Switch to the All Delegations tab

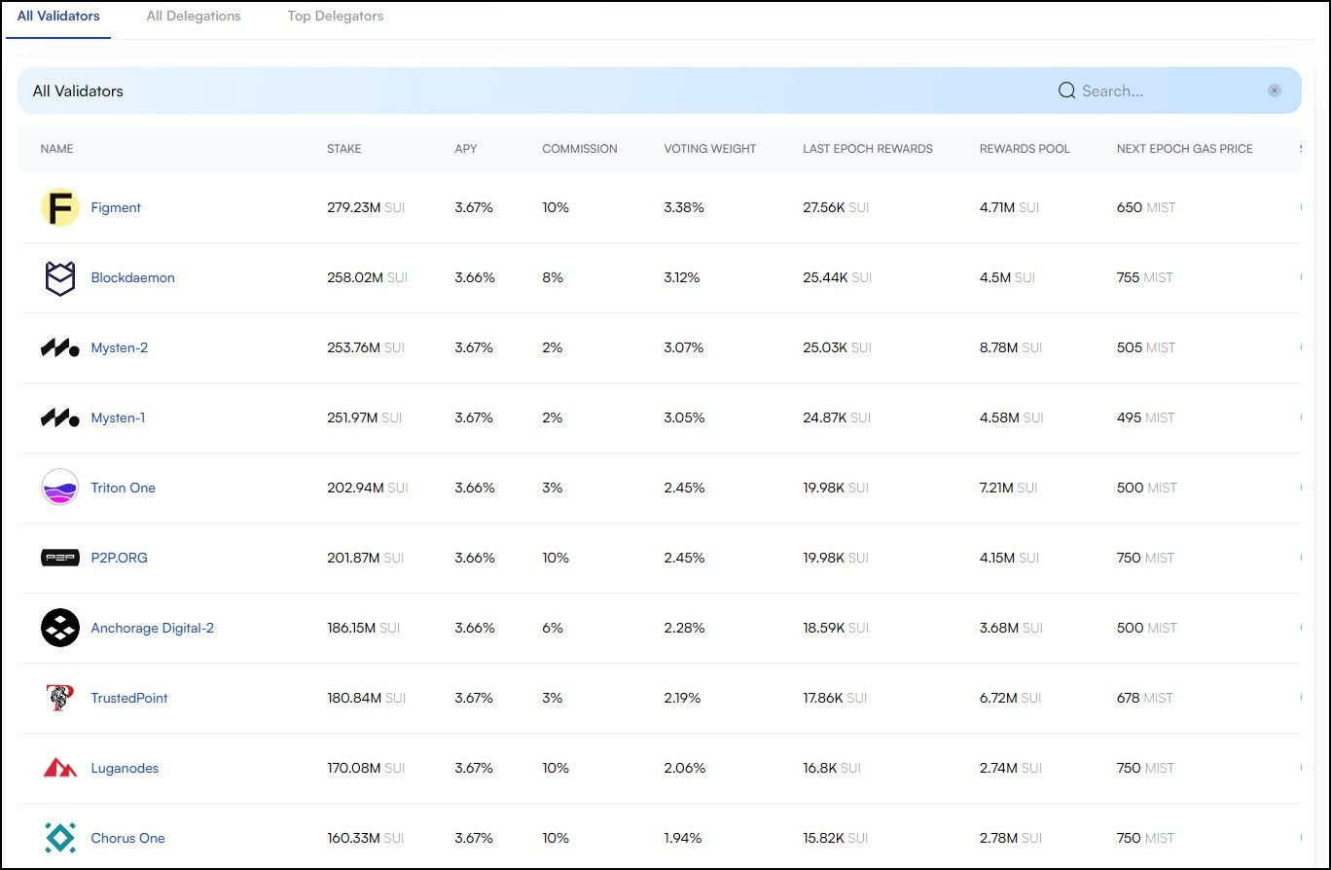[194, 17]
